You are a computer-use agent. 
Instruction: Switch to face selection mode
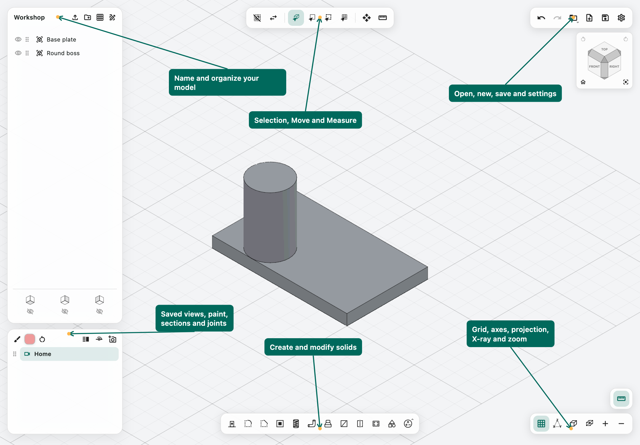(x=312, y=18)
